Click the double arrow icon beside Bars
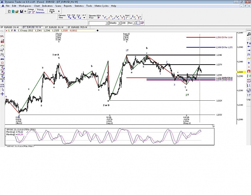Image resolution: width=251 pixels, height=195 pixels. pyautogui.click(x=142, y=23)
